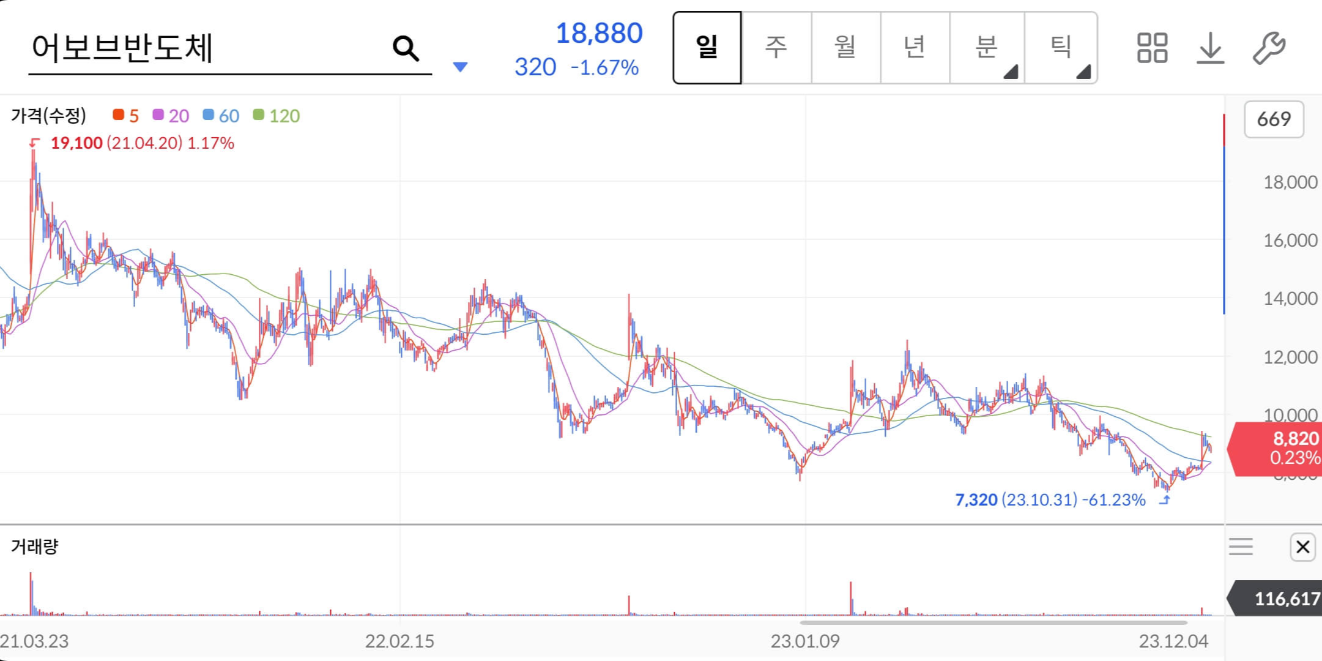The image size is (1322, 661).
Task: Switch to the 월 monthly chart tab
Action: [x=845, y=48]
